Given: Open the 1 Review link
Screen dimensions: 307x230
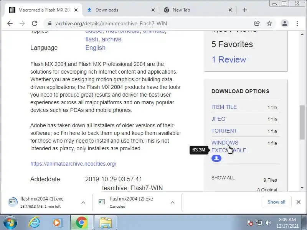Looking at the screenshot, I should click(229, 59).
